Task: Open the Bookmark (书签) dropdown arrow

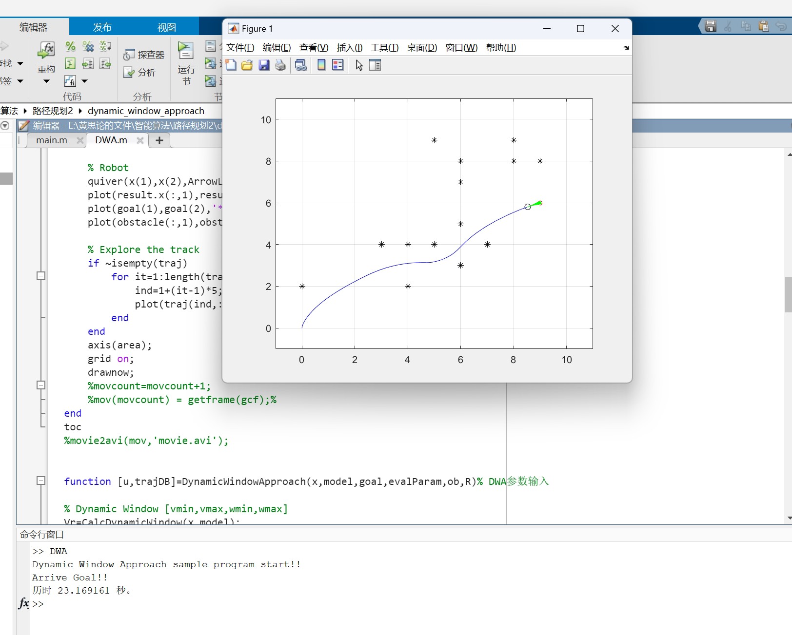Action: 20,81
